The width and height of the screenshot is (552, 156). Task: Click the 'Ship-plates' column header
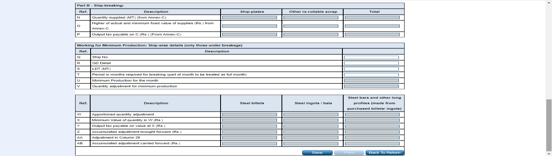252,12
